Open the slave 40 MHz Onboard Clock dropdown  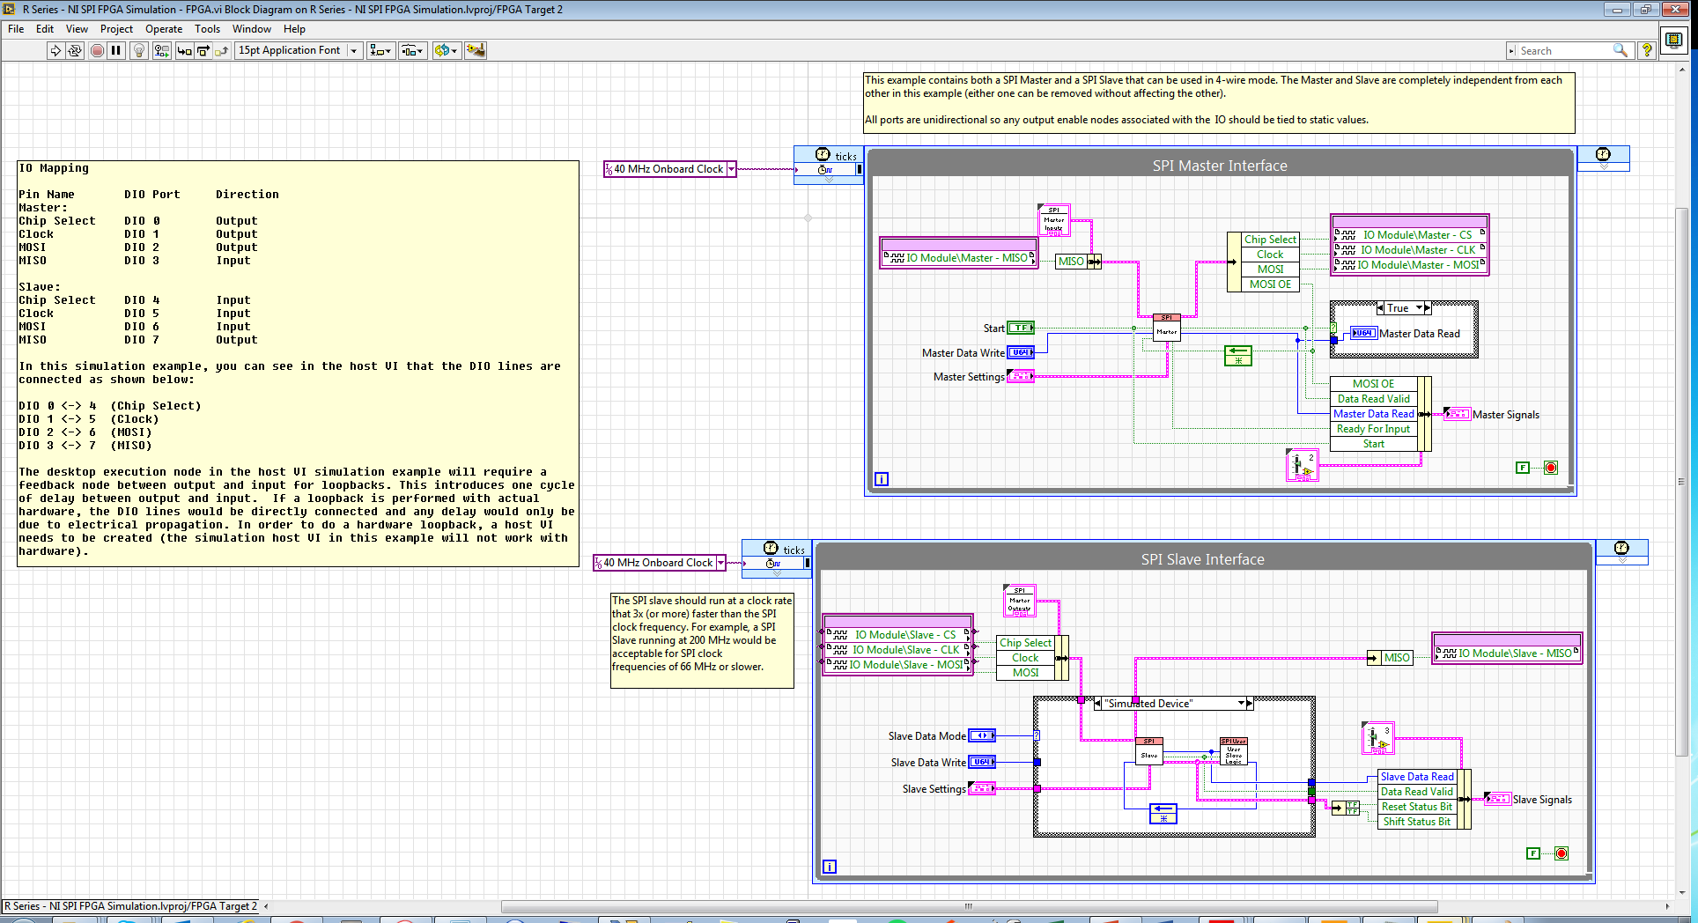(720, 563)
